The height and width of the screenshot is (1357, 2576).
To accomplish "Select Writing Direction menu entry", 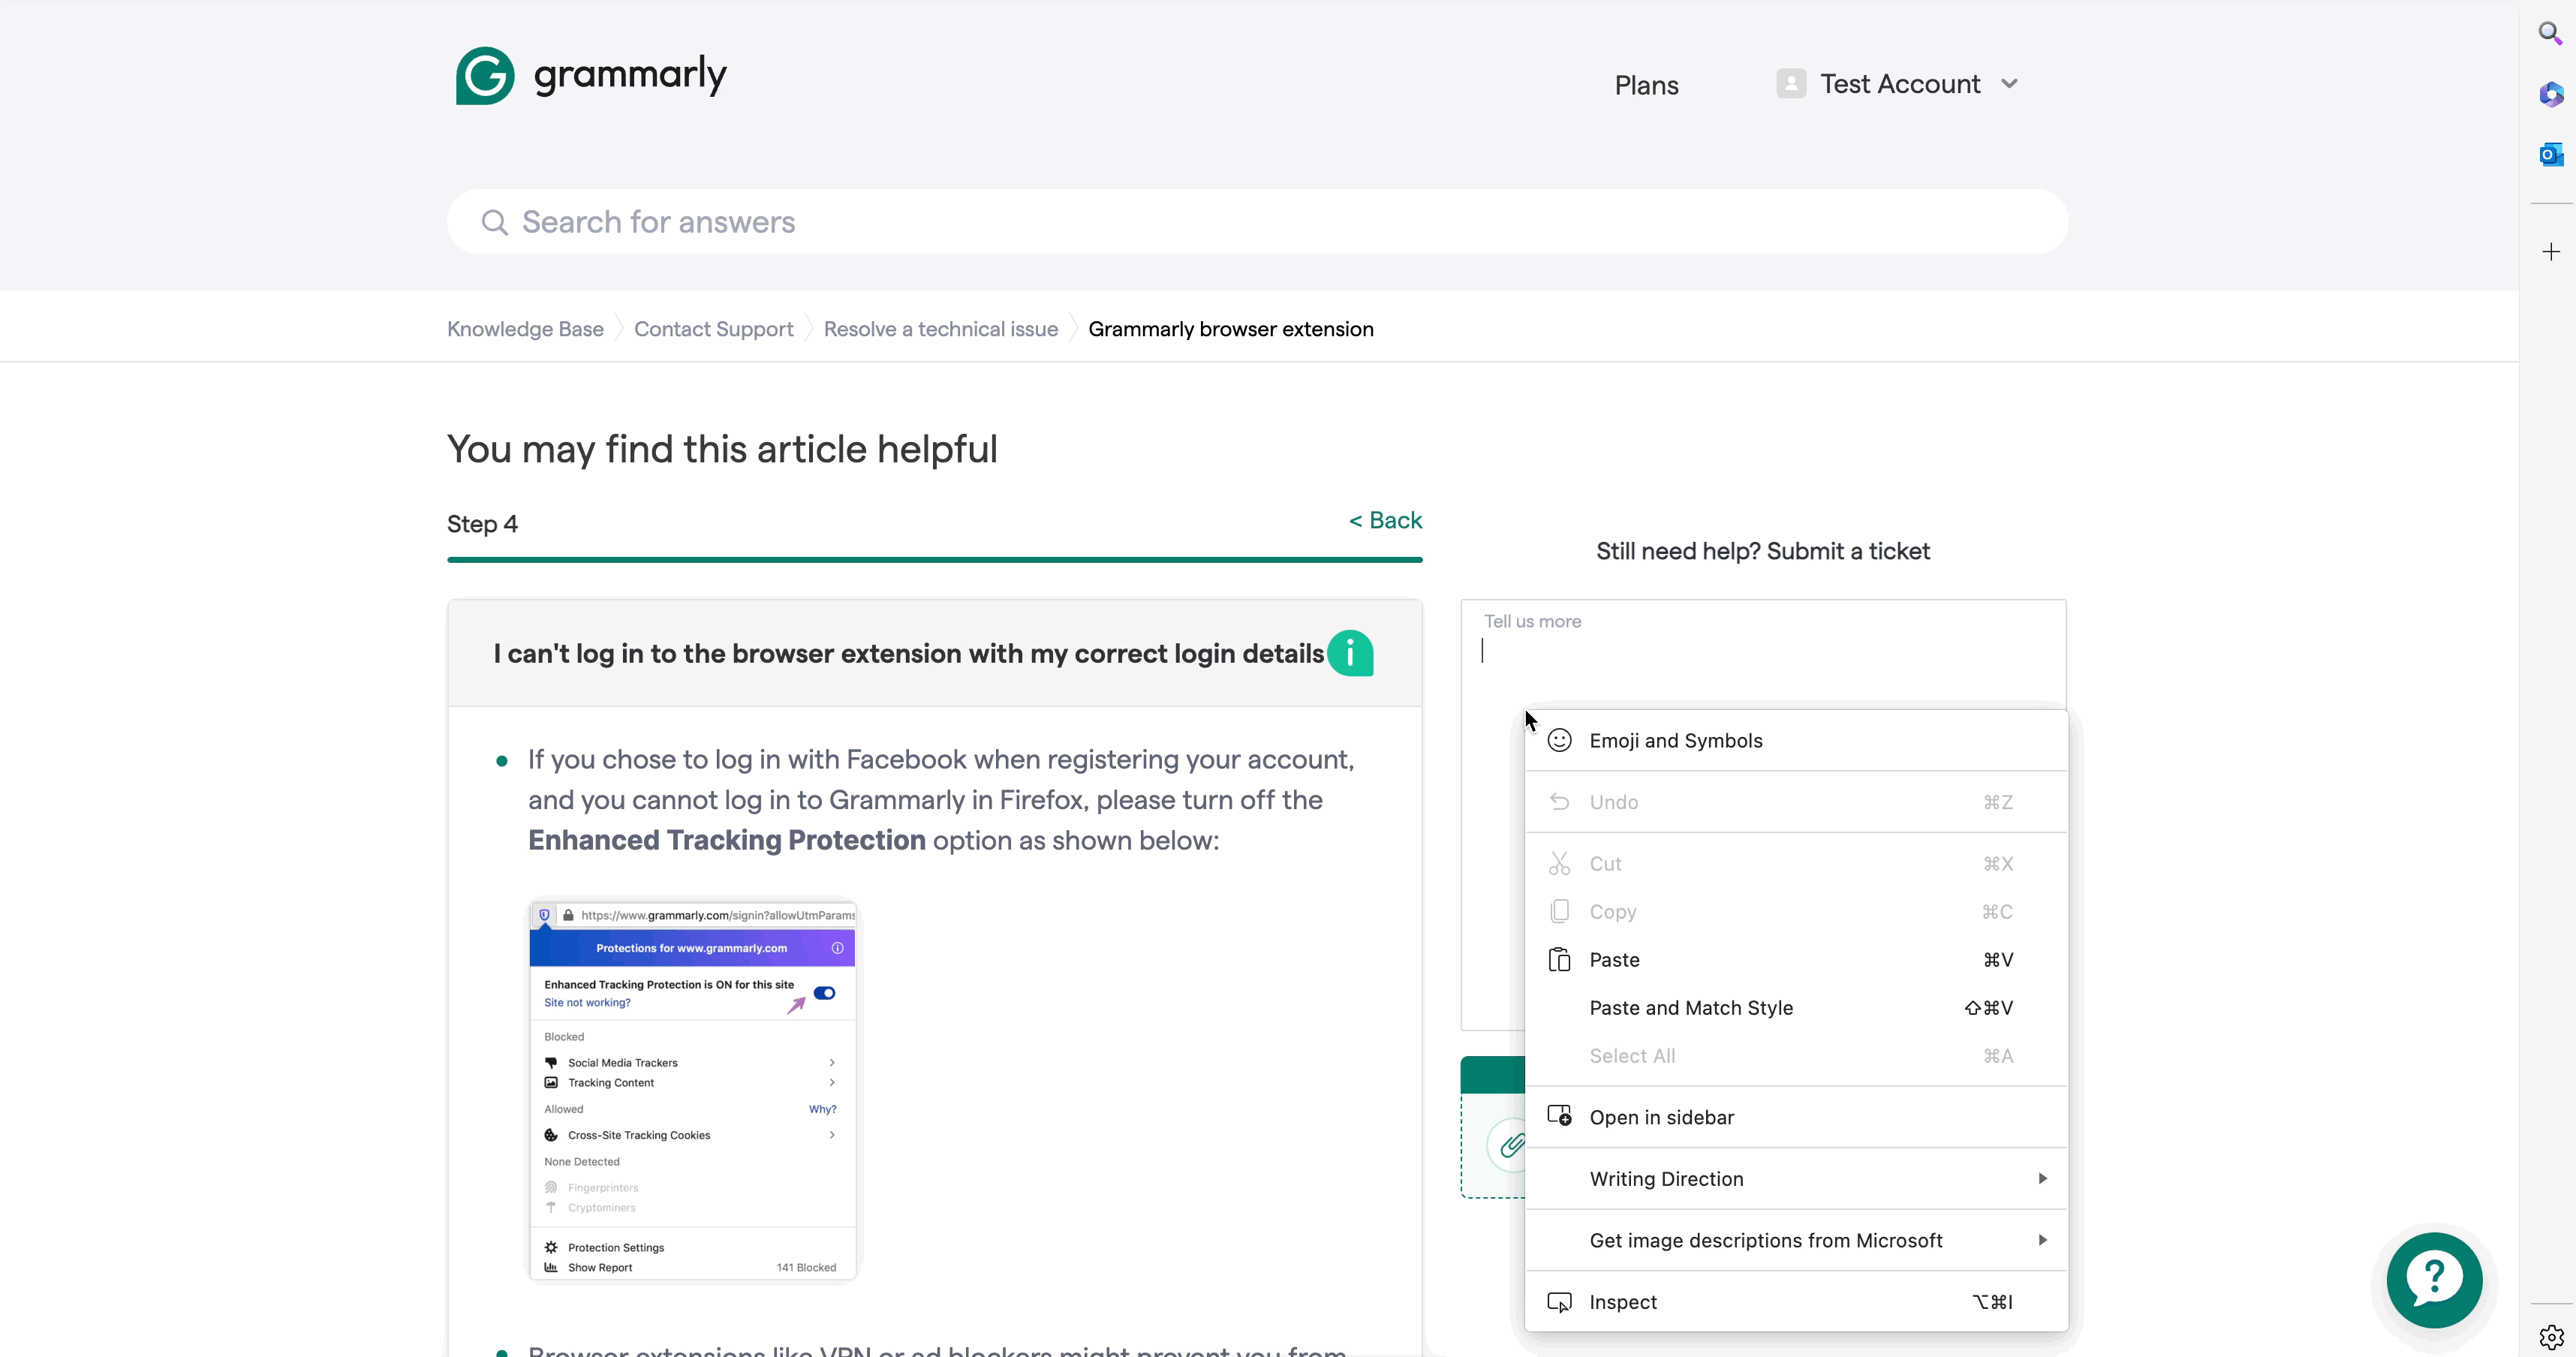I will (1796, 1179).
